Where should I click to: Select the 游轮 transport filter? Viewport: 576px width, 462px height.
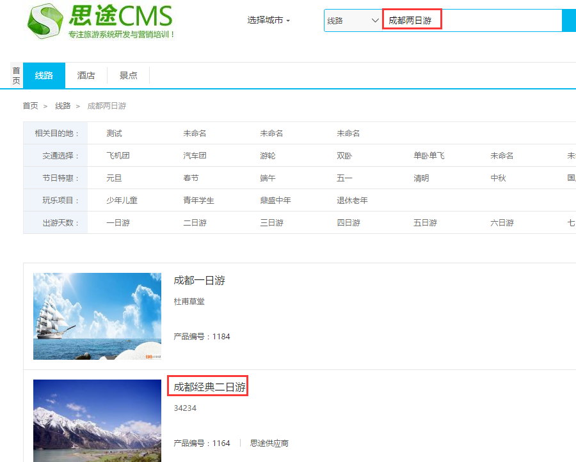[268, 156]
